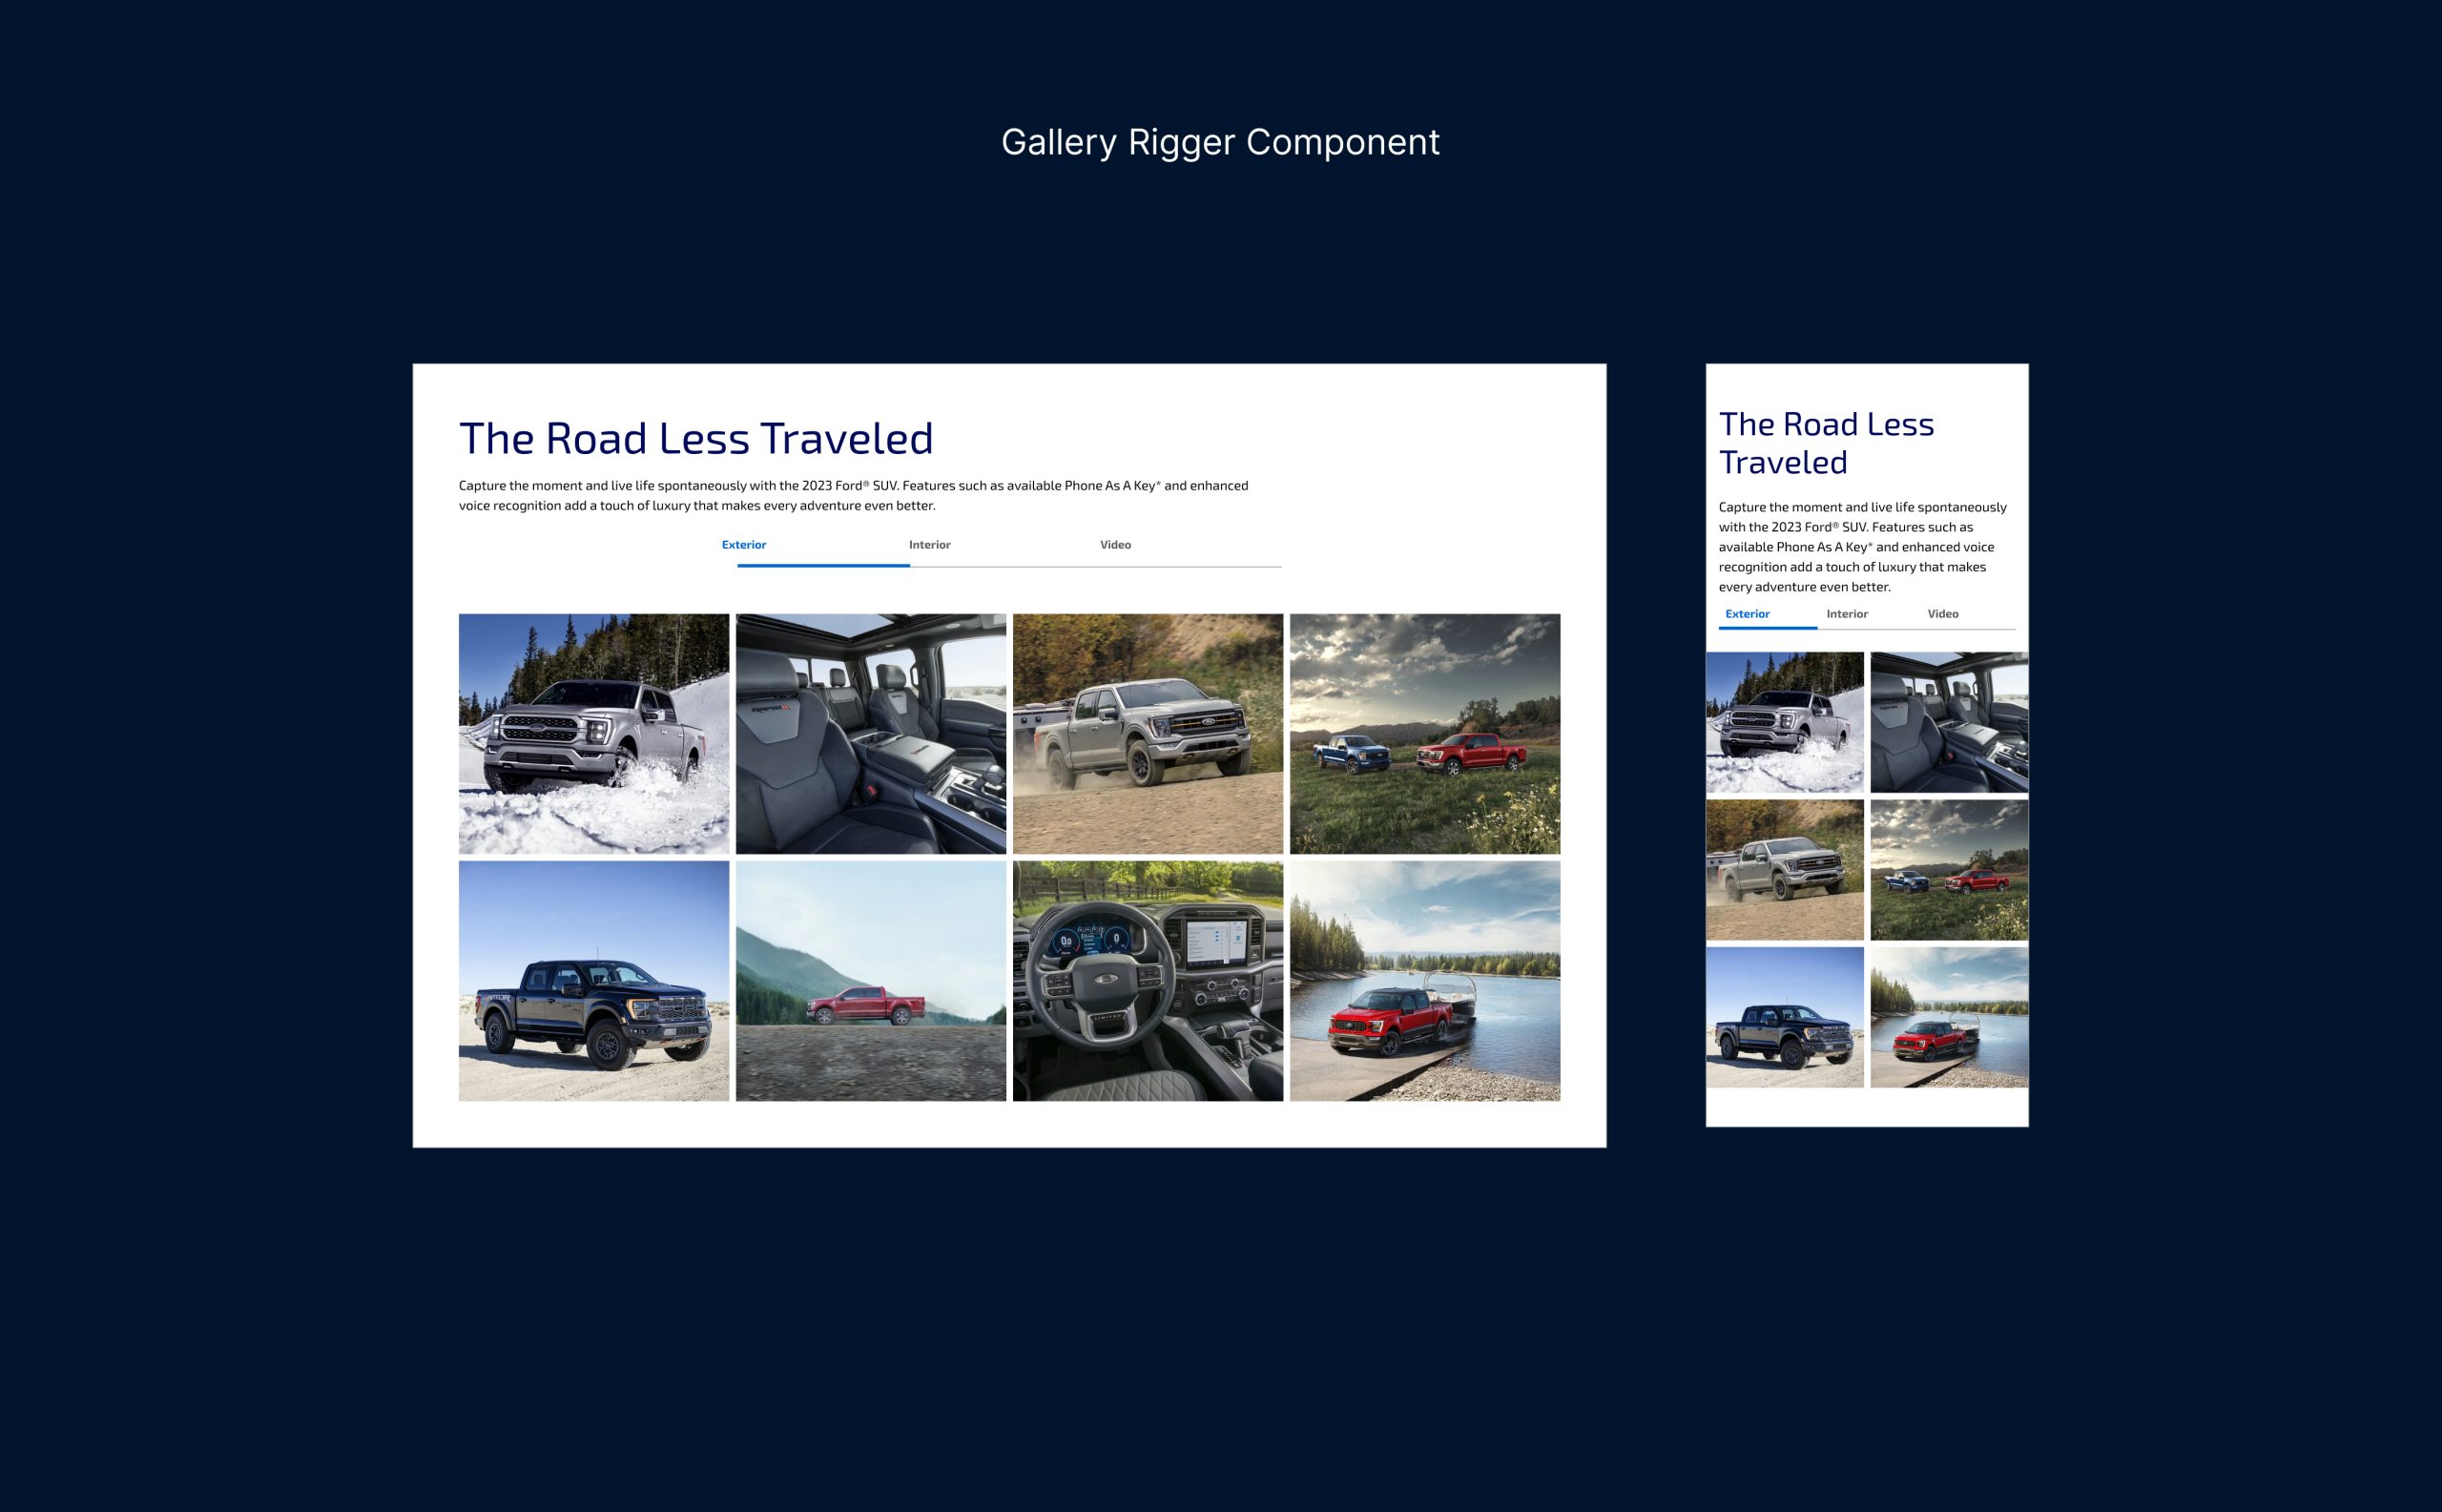This screenshot has width=2442, height=1512.
Task: Open mobile snow truck thumbnail
Action: pyautogui.click(x=1784, y=722)
